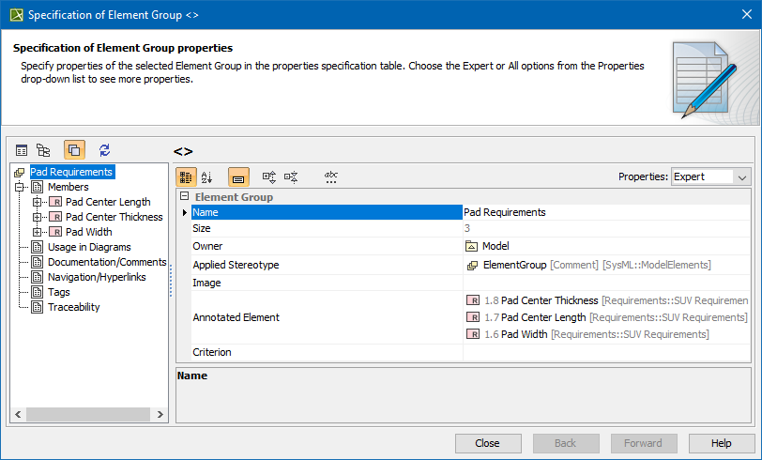Open the Properties mode dropdown
762x460 pixels.
click(710, 176)
